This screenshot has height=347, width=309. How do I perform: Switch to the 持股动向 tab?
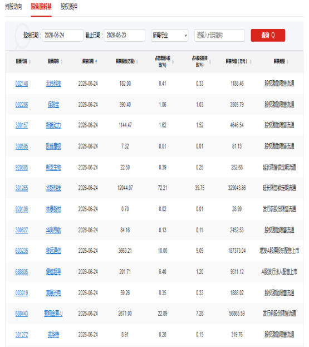click(x=13, y=7)
